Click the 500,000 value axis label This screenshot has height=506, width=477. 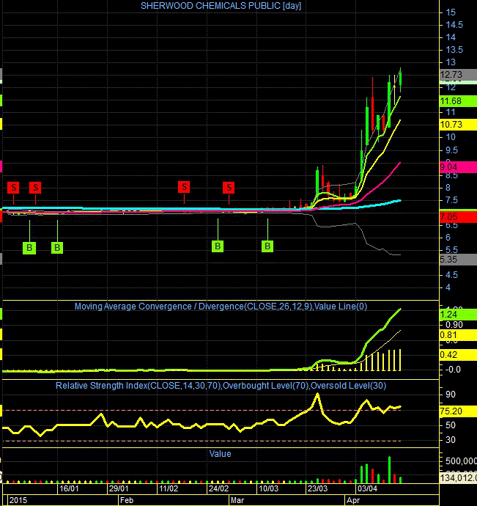click(x=461, y=461)
